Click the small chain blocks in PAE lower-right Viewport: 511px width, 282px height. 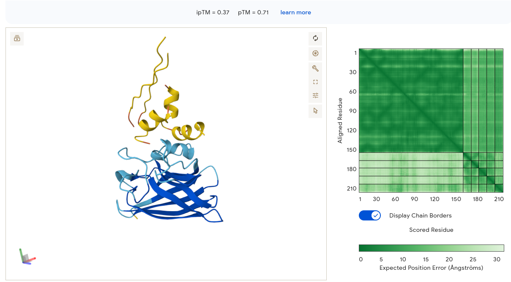483,172
